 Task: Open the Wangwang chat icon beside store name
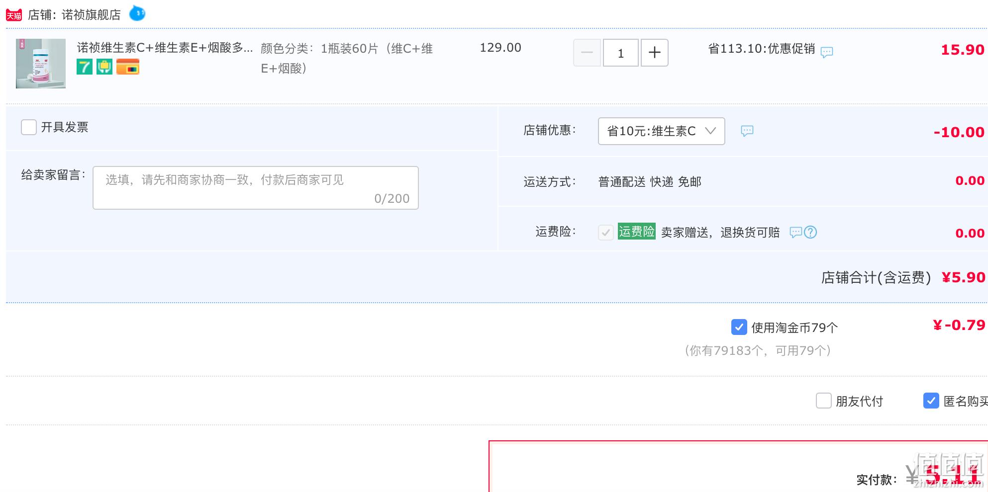tap(137, 13)
